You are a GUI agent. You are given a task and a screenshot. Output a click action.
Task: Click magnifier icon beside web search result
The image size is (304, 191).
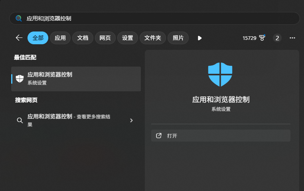[x=20, y=120]
